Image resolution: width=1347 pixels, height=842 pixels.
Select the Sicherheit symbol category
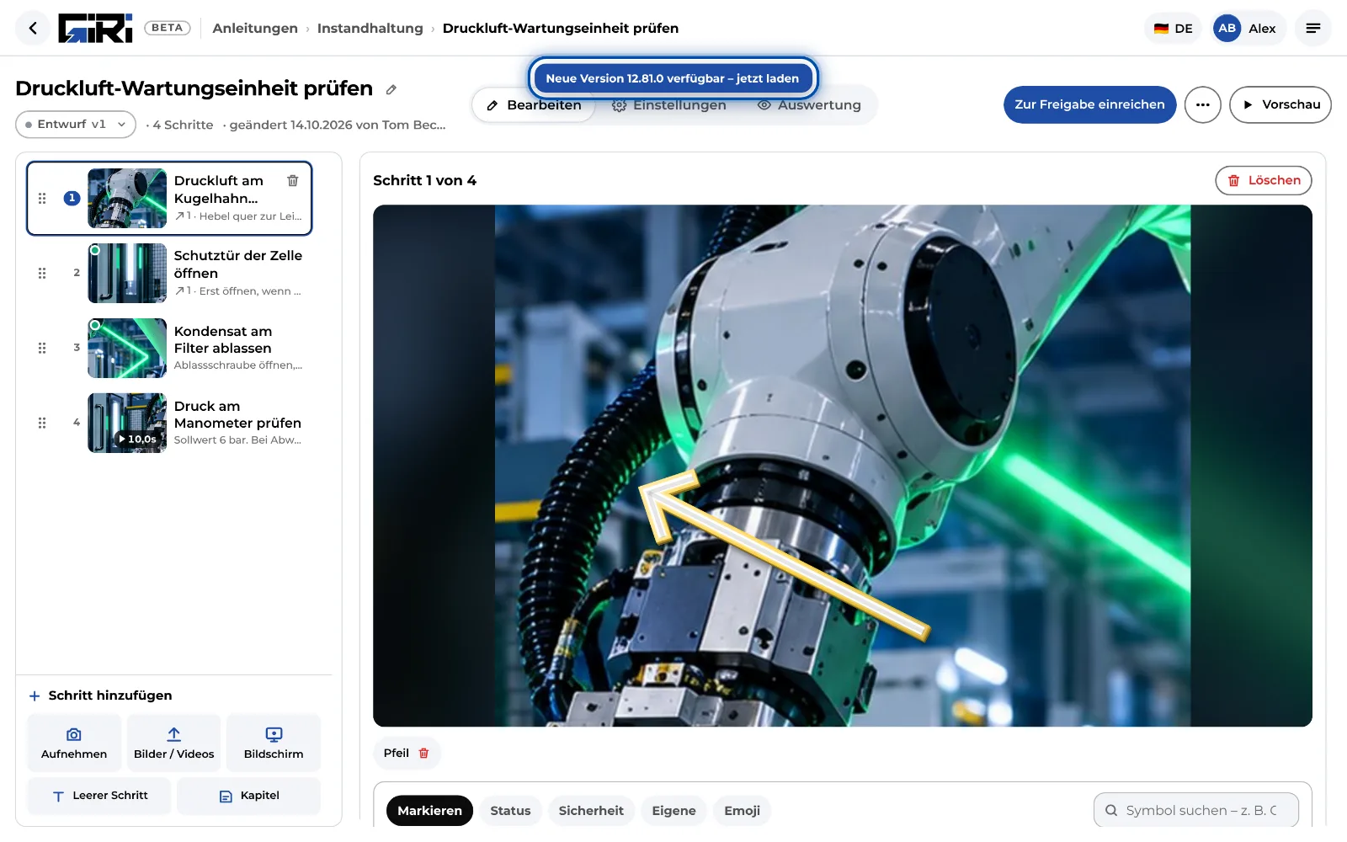click(591, 811)
